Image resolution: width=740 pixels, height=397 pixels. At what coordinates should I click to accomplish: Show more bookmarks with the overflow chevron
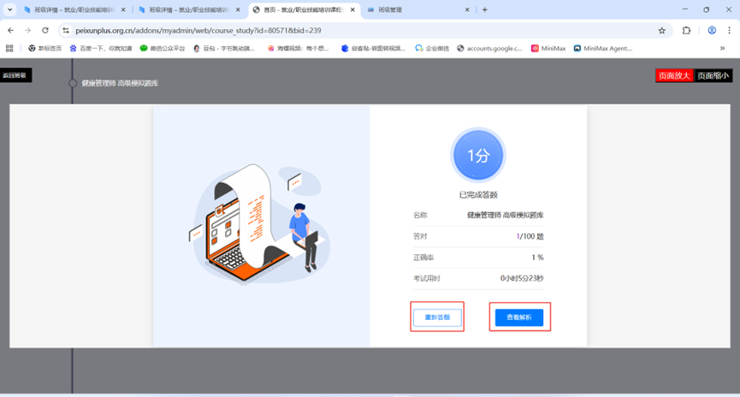(x=723, y=49)
